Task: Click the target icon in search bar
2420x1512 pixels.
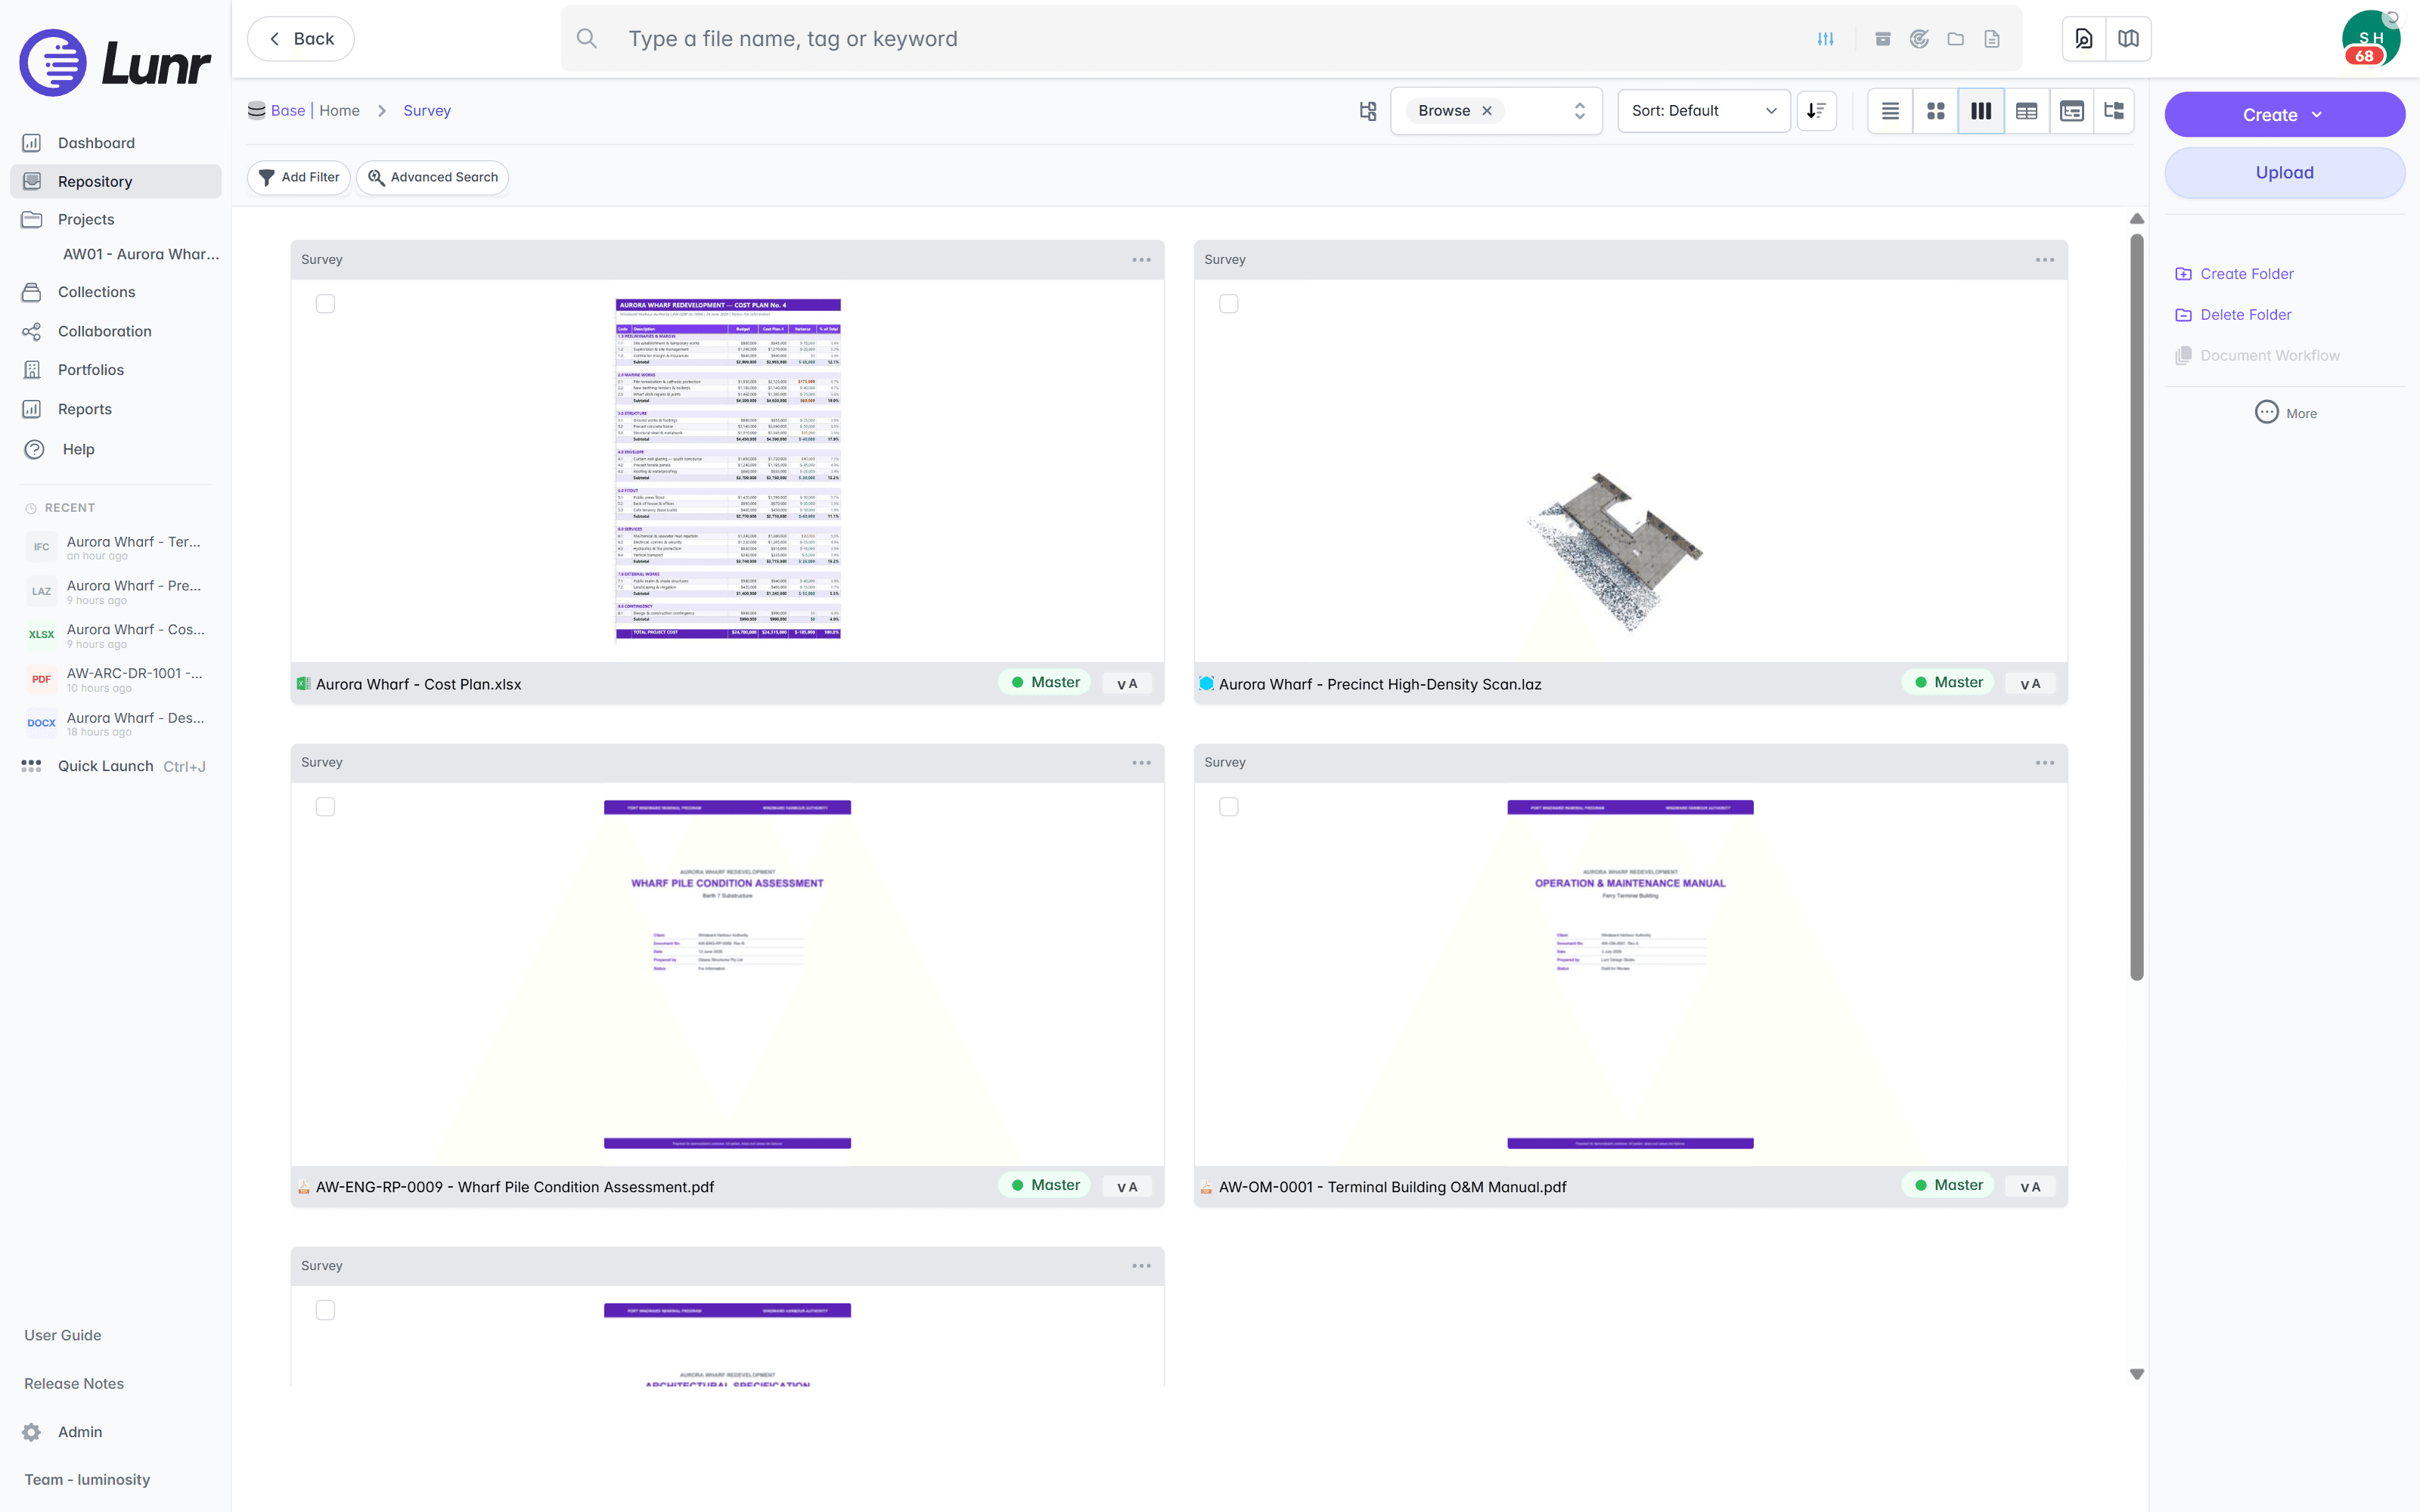Action: click(1919, 39)
